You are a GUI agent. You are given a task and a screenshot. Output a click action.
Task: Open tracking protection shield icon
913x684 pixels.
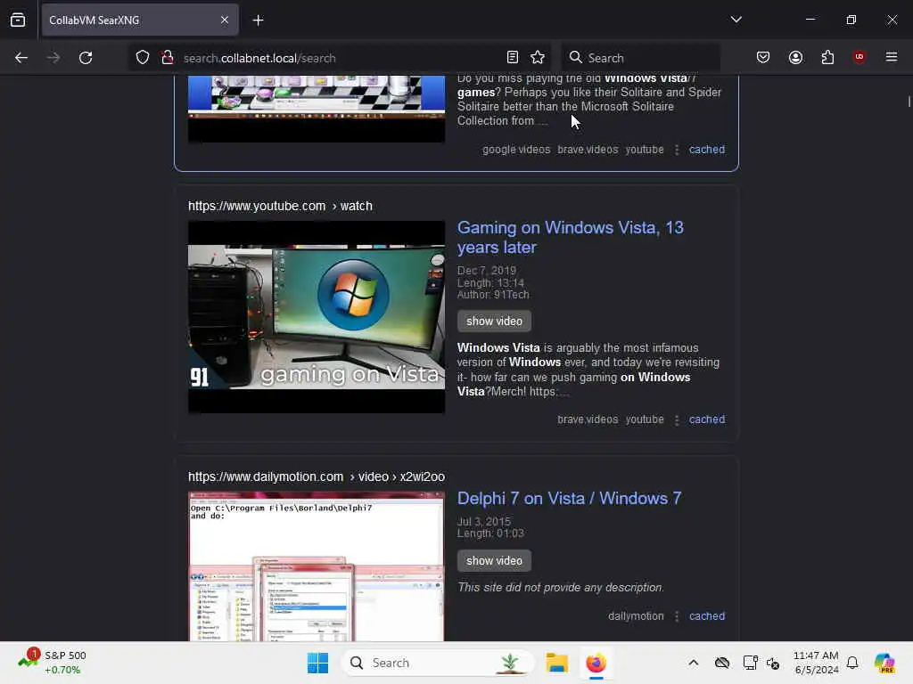143,58
